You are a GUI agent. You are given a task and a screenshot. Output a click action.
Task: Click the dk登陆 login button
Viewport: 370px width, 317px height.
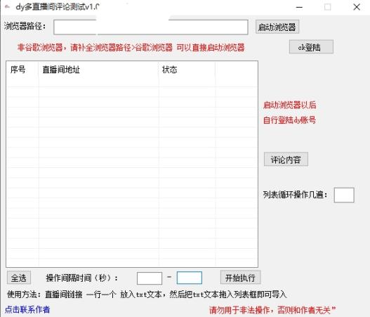[x=311, y=47]
